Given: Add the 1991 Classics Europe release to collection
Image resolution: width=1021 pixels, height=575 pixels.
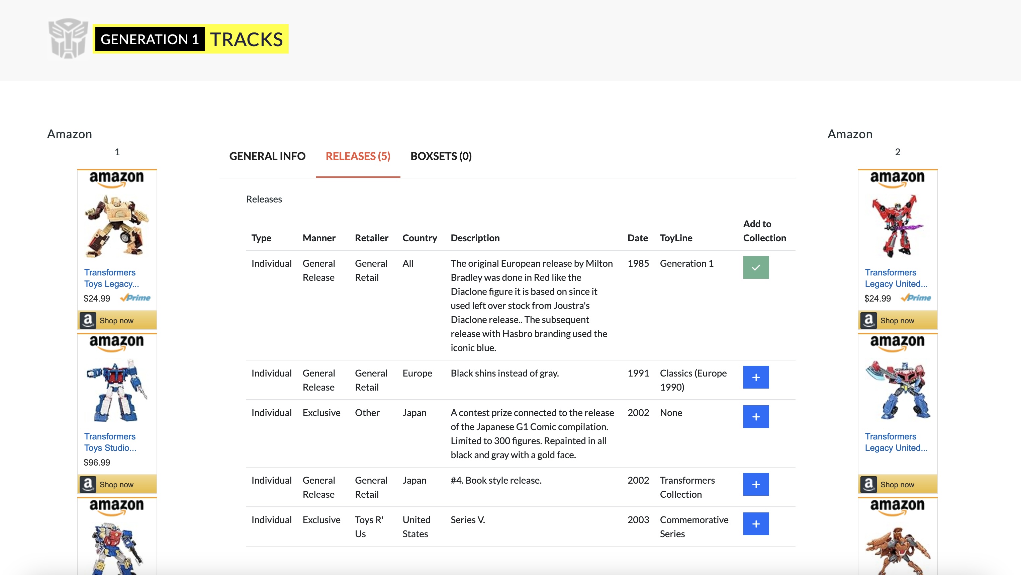Looking at the screenshot, I should click(x=755, y=377).
